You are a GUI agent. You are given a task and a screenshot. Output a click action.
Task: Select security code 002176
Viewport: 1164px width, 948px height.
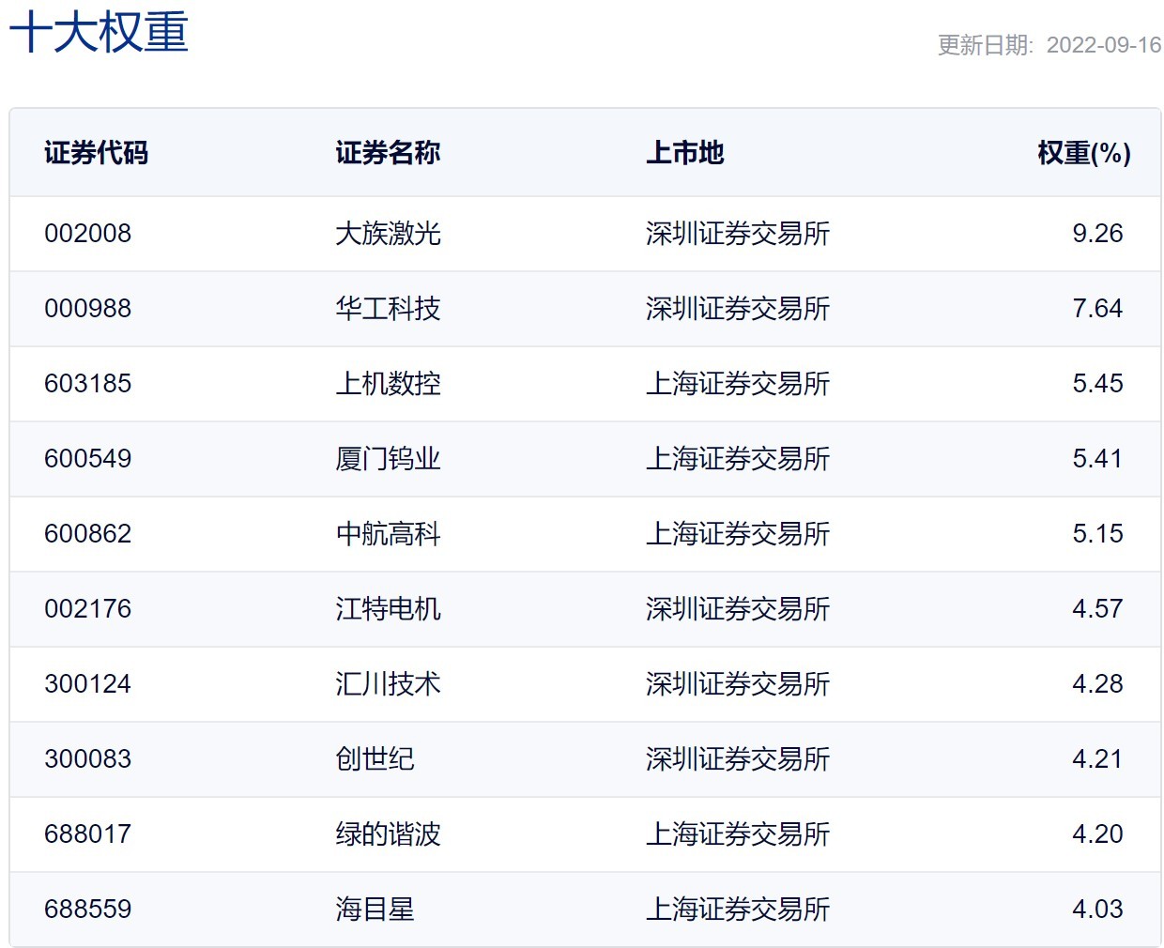pyautogui.click(x=87, y=609)
